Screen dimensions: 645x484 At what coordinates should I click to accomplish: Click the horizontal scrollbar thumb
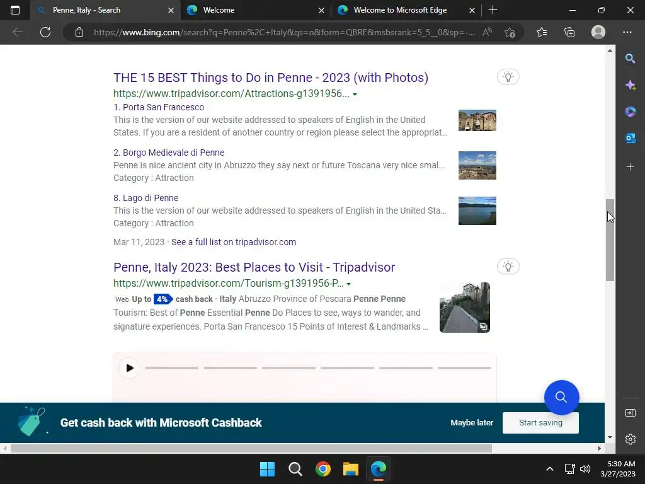(251, 448)
